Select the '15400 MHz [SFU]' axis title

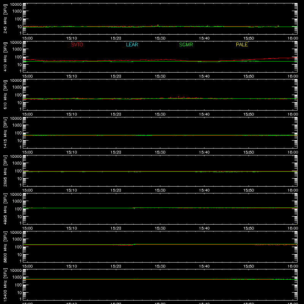[x=5, y=285]
